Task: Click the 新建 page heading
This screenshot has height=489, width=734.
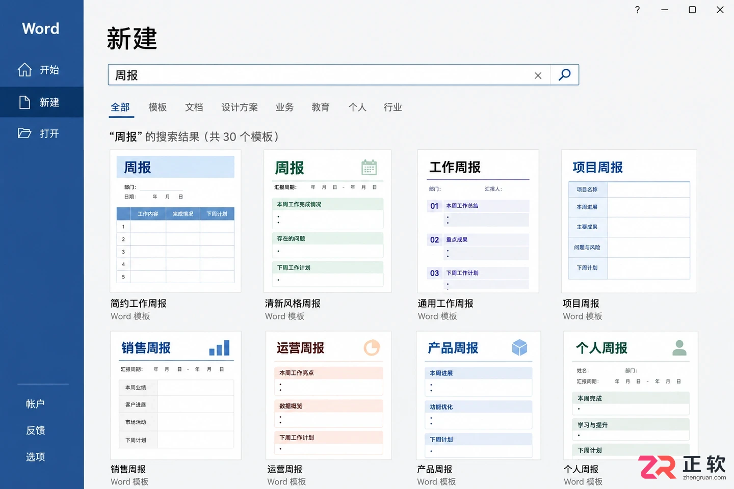Action: click(x=132, y=39)
